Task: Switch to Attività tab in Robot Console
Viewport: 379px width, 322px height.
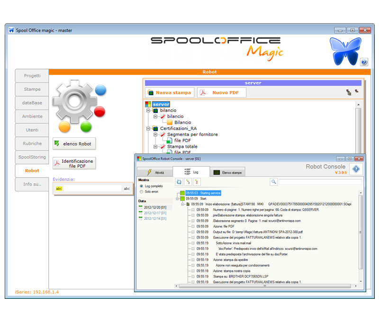Action: pos(155,172)
